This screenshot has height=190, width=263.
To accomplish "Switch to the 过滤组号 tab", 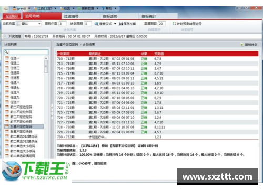I will [x=80, y=16].
